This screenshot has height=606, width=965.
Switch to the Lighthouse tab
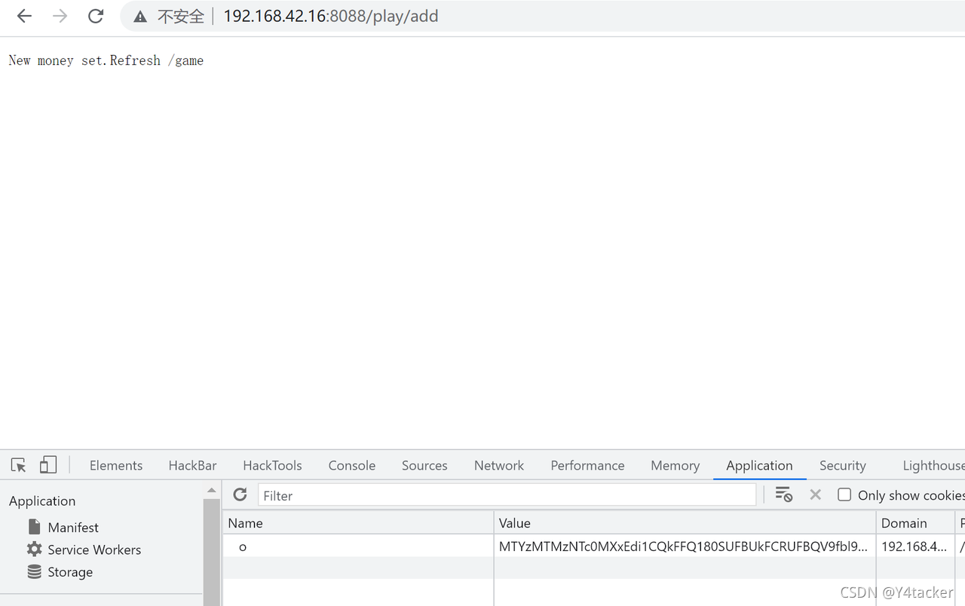[933, 465]
